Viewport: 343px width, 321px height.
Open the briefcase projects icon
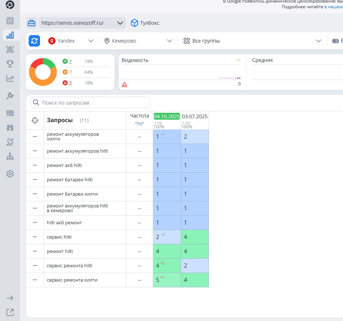coord(31,23)
